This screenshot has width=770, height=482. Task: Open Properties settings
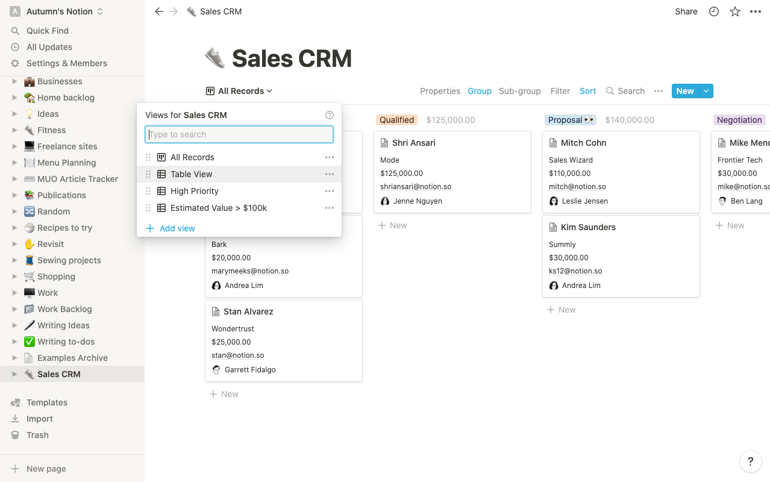point(440,91)
